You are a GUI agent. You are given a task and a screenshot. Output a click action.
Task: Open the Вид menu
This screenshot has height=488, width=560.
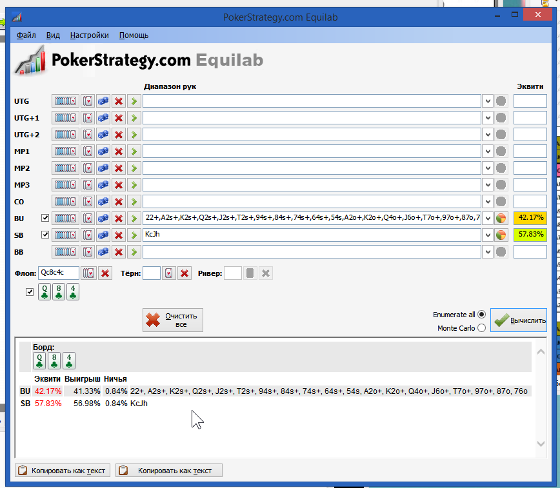pos(53,35)
